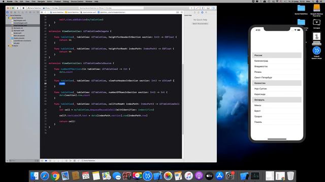Tap Брест row in simulator
325x182 pixels.
point(277,111)
